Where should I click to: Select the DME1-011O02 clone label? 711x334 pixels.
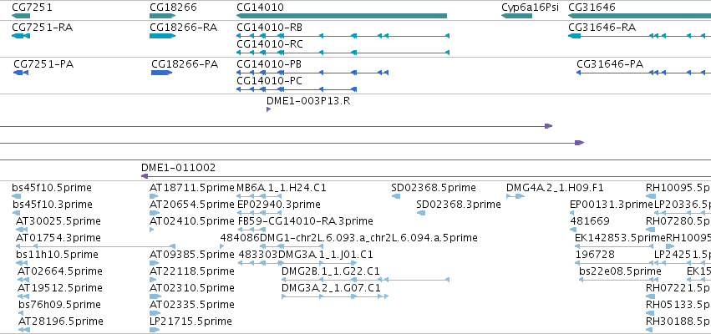(x=179, y=168)
